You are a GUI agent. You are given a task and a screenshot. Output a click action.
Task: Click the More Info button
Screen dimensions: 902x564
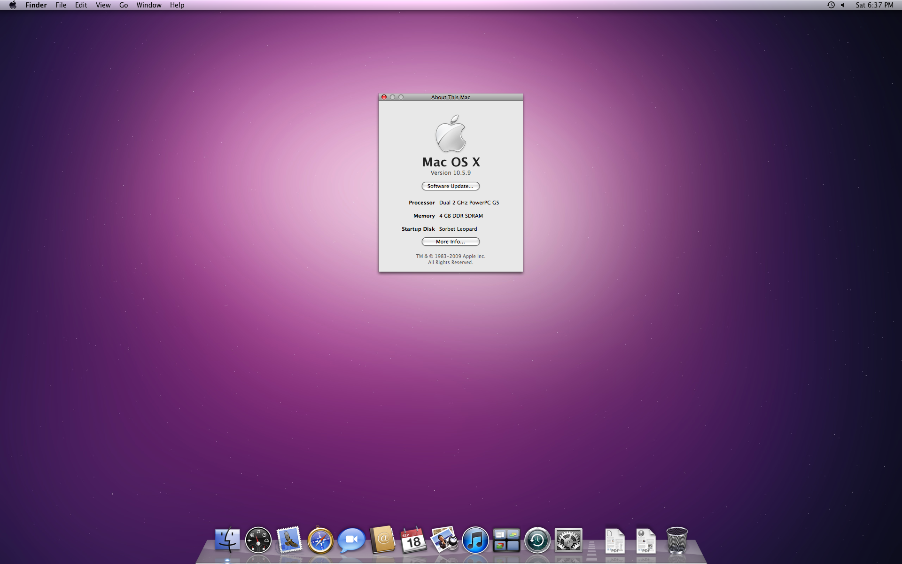click(451, 242)
